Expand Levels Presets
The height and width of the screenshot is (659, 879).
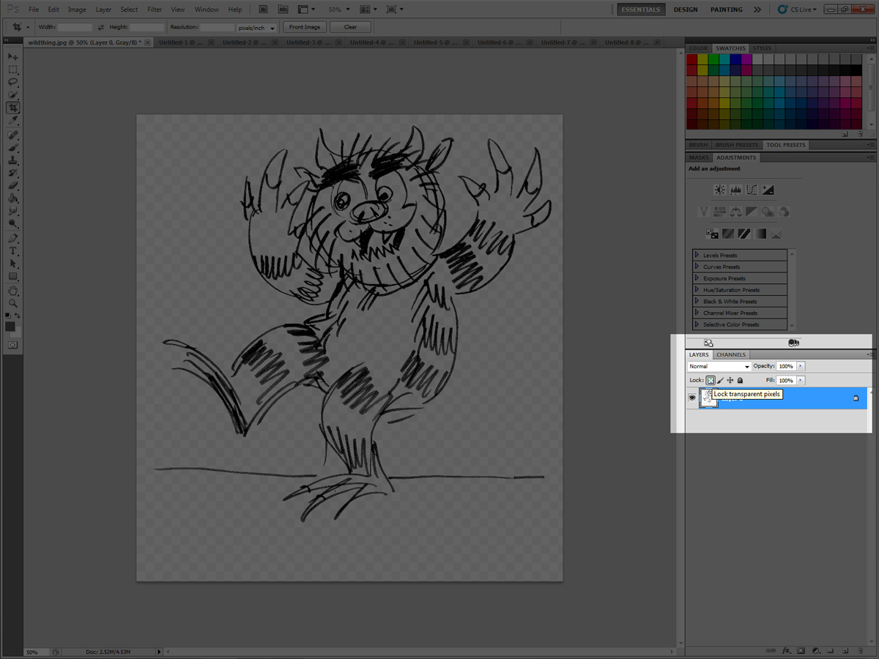pos(697,255)
